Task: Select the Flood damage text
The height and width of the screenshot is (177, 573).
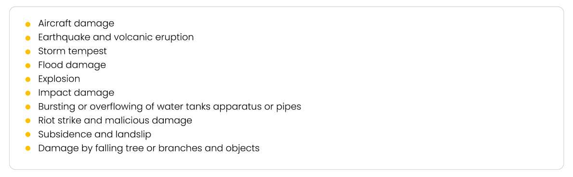Action: [72, 65]
